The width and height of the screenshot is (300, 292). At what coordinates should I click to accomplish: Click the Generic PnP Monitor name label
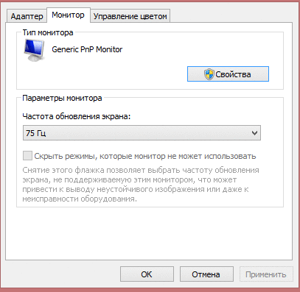[x=87, y=49]
